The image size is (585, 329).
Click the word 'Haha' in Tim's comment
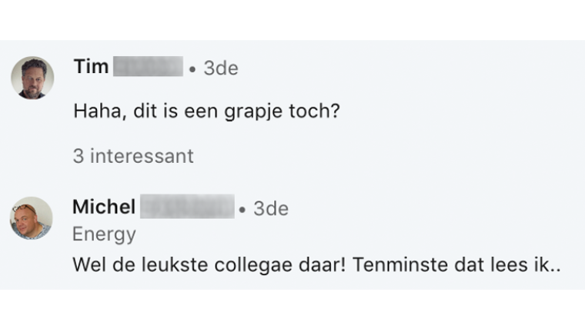tap(94, 112)
